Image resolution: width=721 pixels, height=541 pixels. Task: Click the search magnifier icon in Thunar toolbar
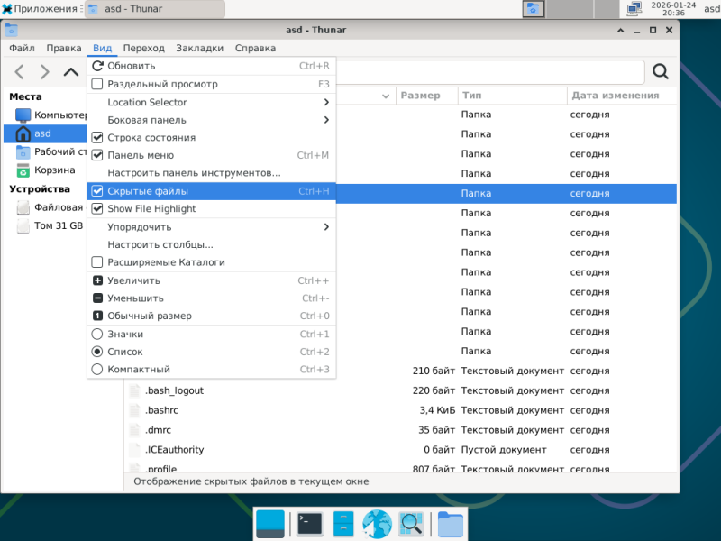pos(661,71)
